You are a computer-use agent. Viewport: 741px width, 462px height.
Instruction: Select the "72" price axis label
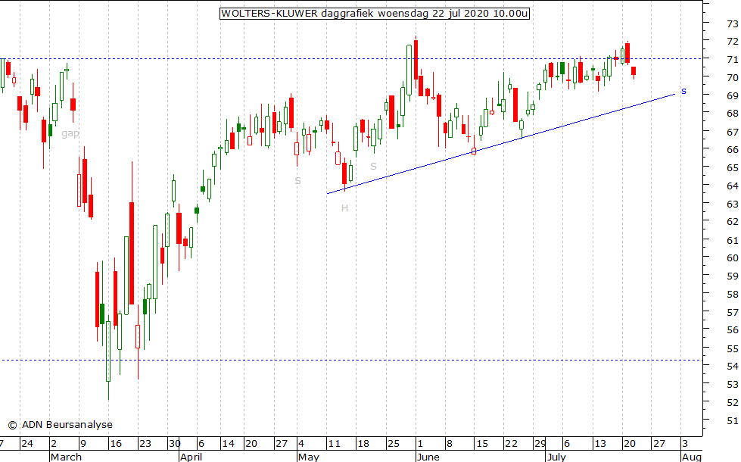tap(733, 42)
